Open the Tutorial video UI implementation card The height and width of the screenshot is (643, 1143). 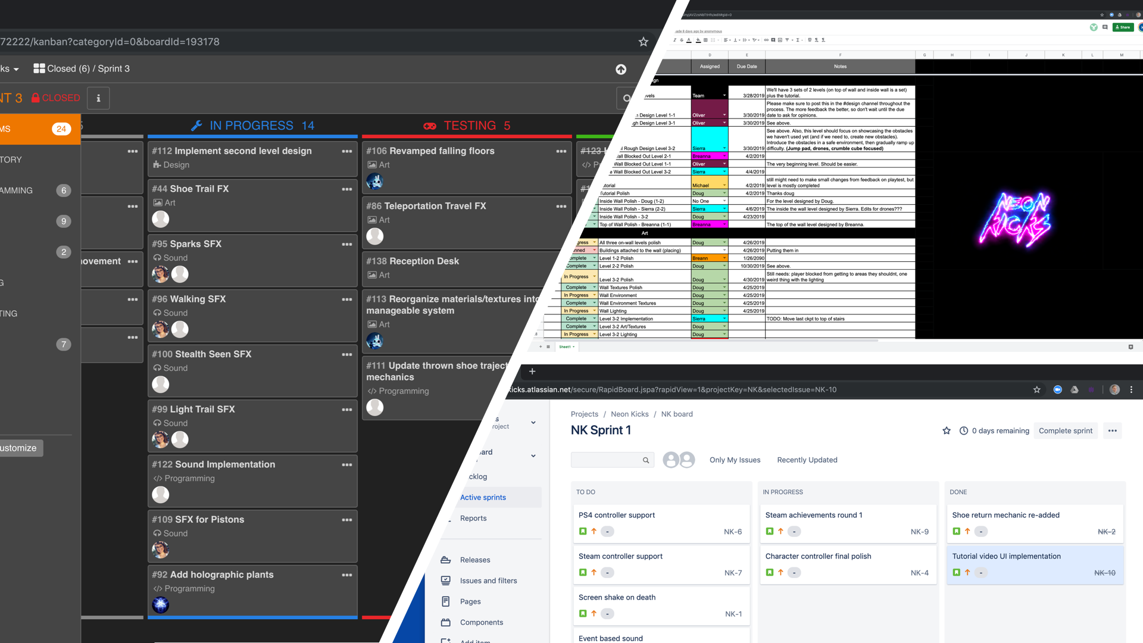tap(1035, 565)
